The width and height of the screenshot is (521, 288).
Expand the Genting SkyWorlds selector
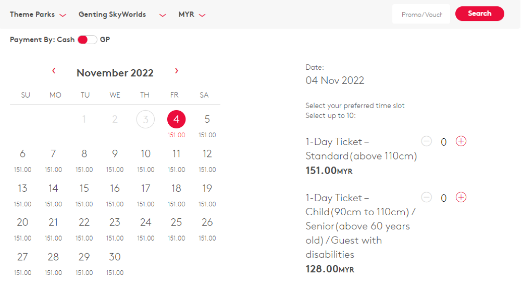[x=122, y=15]
